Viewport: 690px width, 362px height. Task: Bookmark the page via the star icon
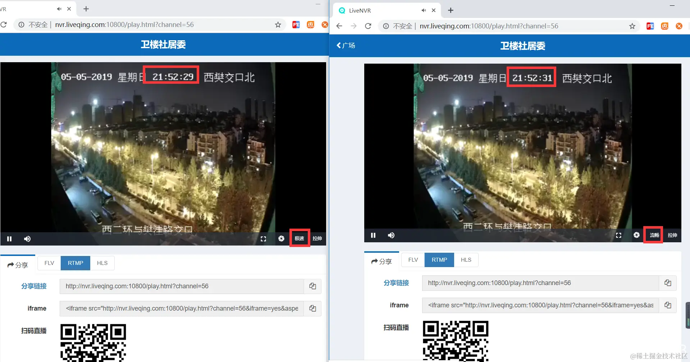coord(278,24)
